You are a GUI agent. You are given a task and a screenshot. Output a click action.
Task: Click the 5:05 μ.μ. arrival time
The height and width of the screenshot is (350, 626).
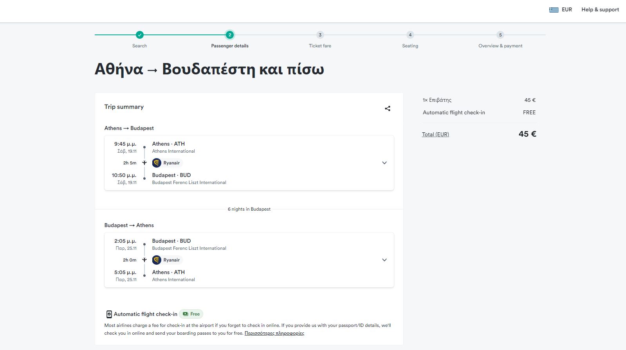[125, 272]
